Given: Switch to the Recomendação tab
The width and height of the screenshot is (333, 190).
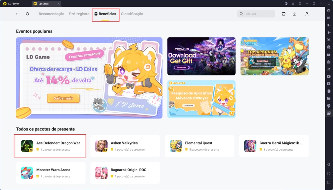Looking at the screenshot, I should tap(51, 14).
